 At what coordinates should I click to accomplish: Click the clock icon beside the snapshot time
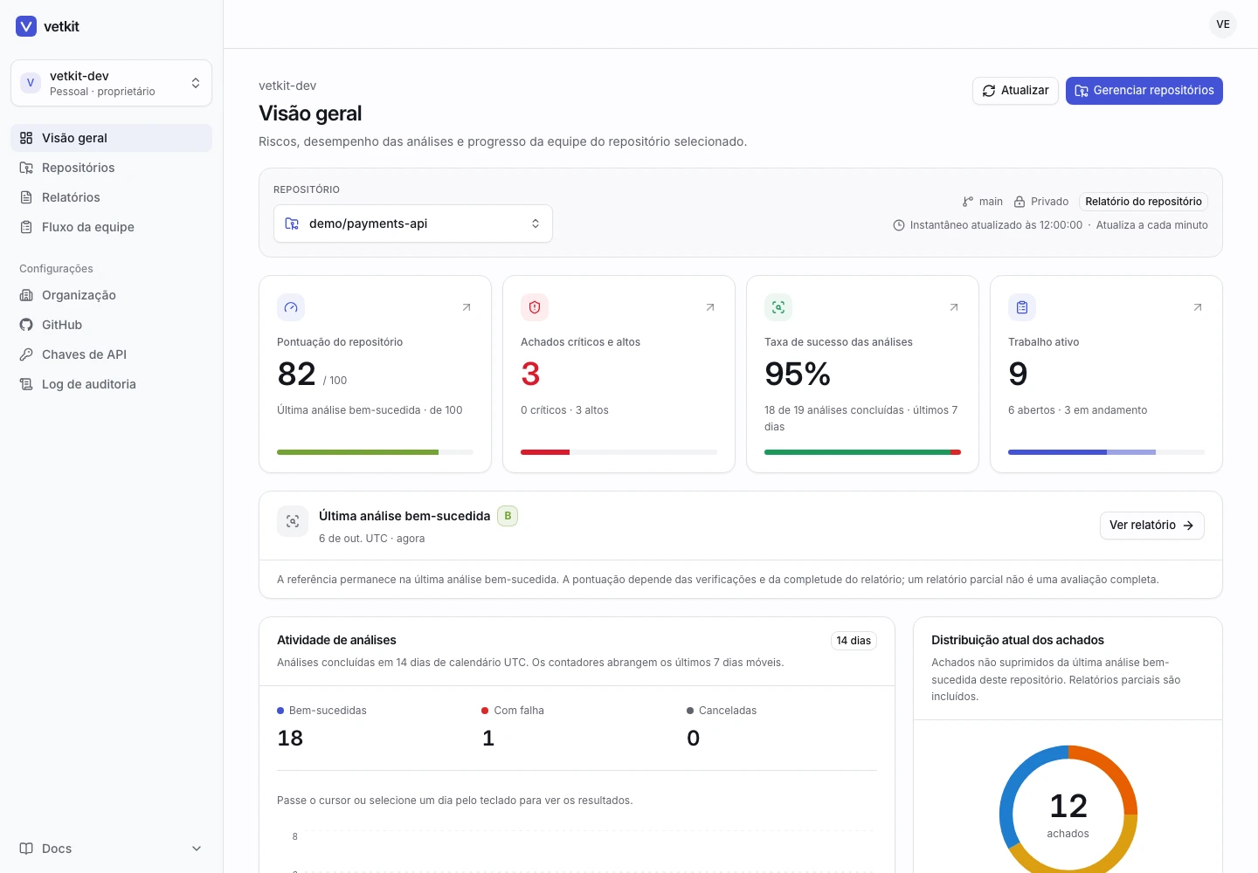click(899, 225)
